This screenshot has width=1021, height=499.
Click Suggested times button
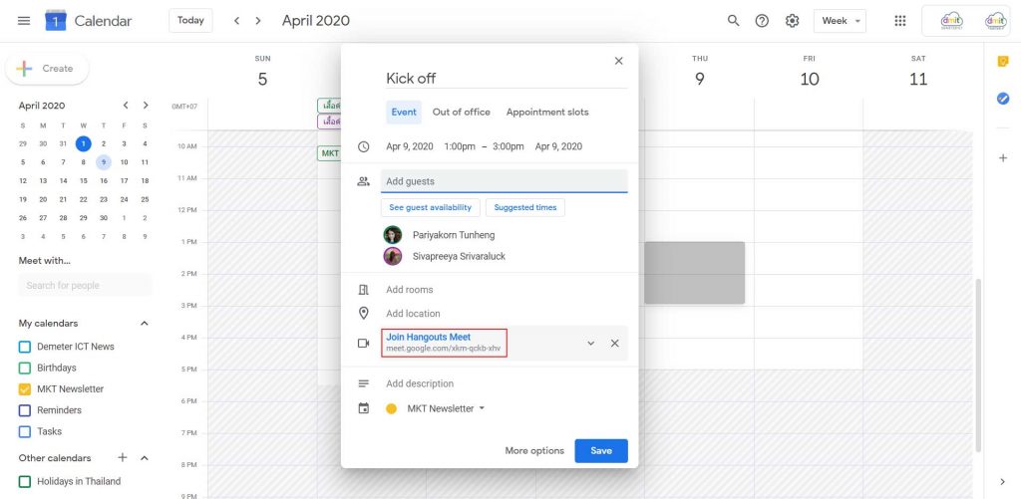[525, 207]
